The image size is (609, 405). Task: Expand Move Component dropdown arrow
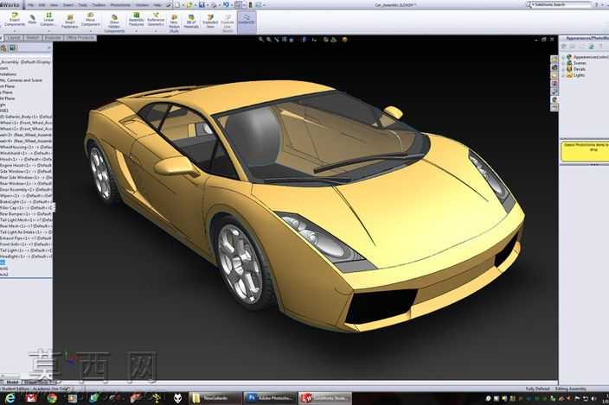pyautogui.click(x=90, y=31)
